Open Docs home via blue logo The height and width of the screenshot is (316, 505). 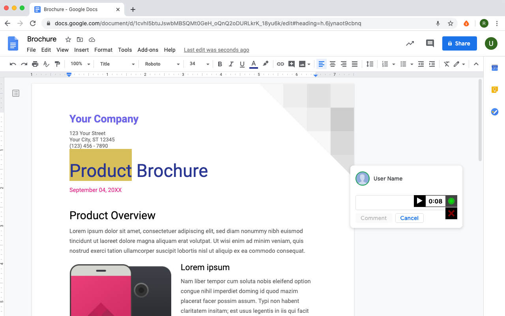(13, 43)
